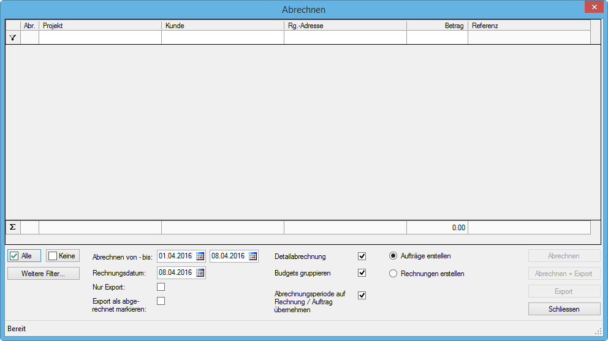Enable Export als abgerechnet markieren checkbox
The image size is (608, 341).
coord(161,301)
